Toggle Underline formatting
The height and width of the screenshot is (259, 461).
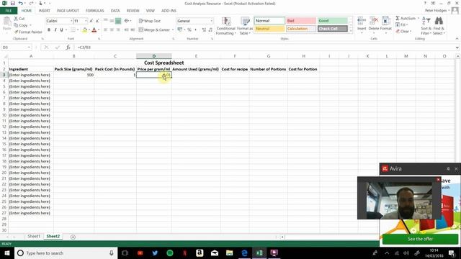(61, 29)
